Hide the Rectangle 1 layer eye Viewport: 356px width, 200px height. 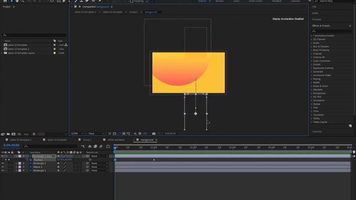pos(3,171)
